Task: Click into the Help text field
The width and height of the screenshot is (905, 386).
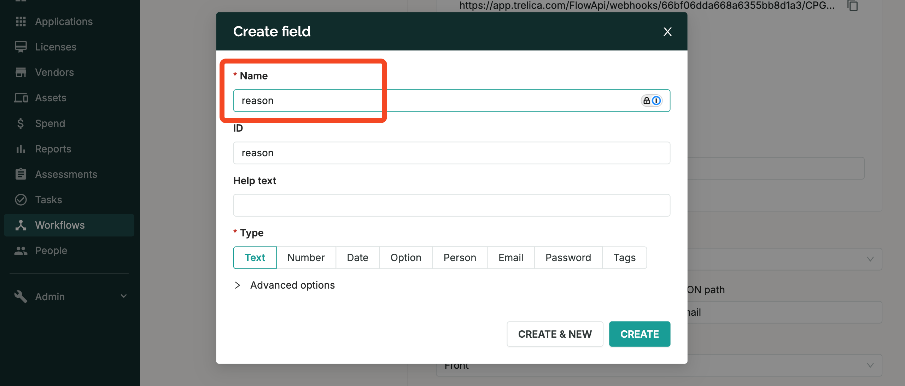Action: pyautogui.click(x=452, y=205)
